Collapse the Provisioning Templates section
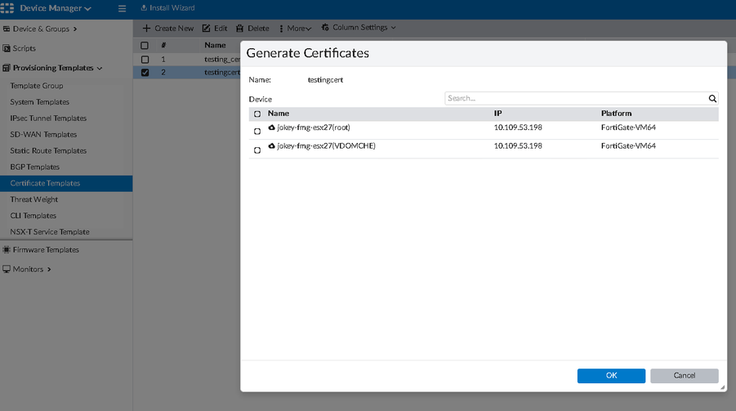The height and width of the screenshot is (411, 736). coord(56,68)
